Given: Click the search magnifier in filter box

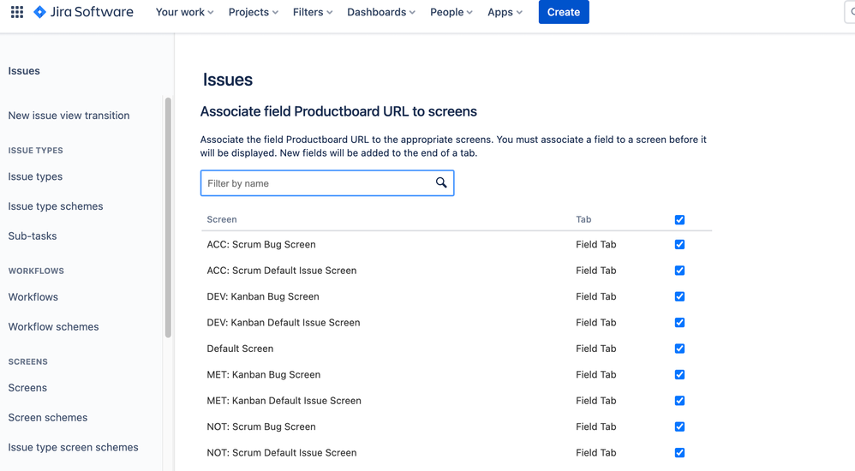Looking at the screenshot, I should (441, 182).
